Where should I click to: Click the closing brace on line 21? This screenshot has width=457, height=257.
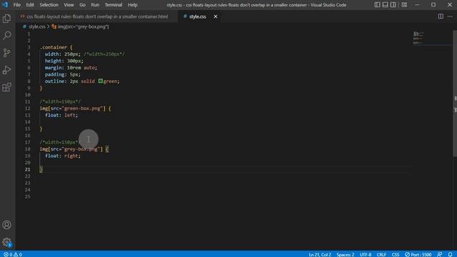[41, 169]
